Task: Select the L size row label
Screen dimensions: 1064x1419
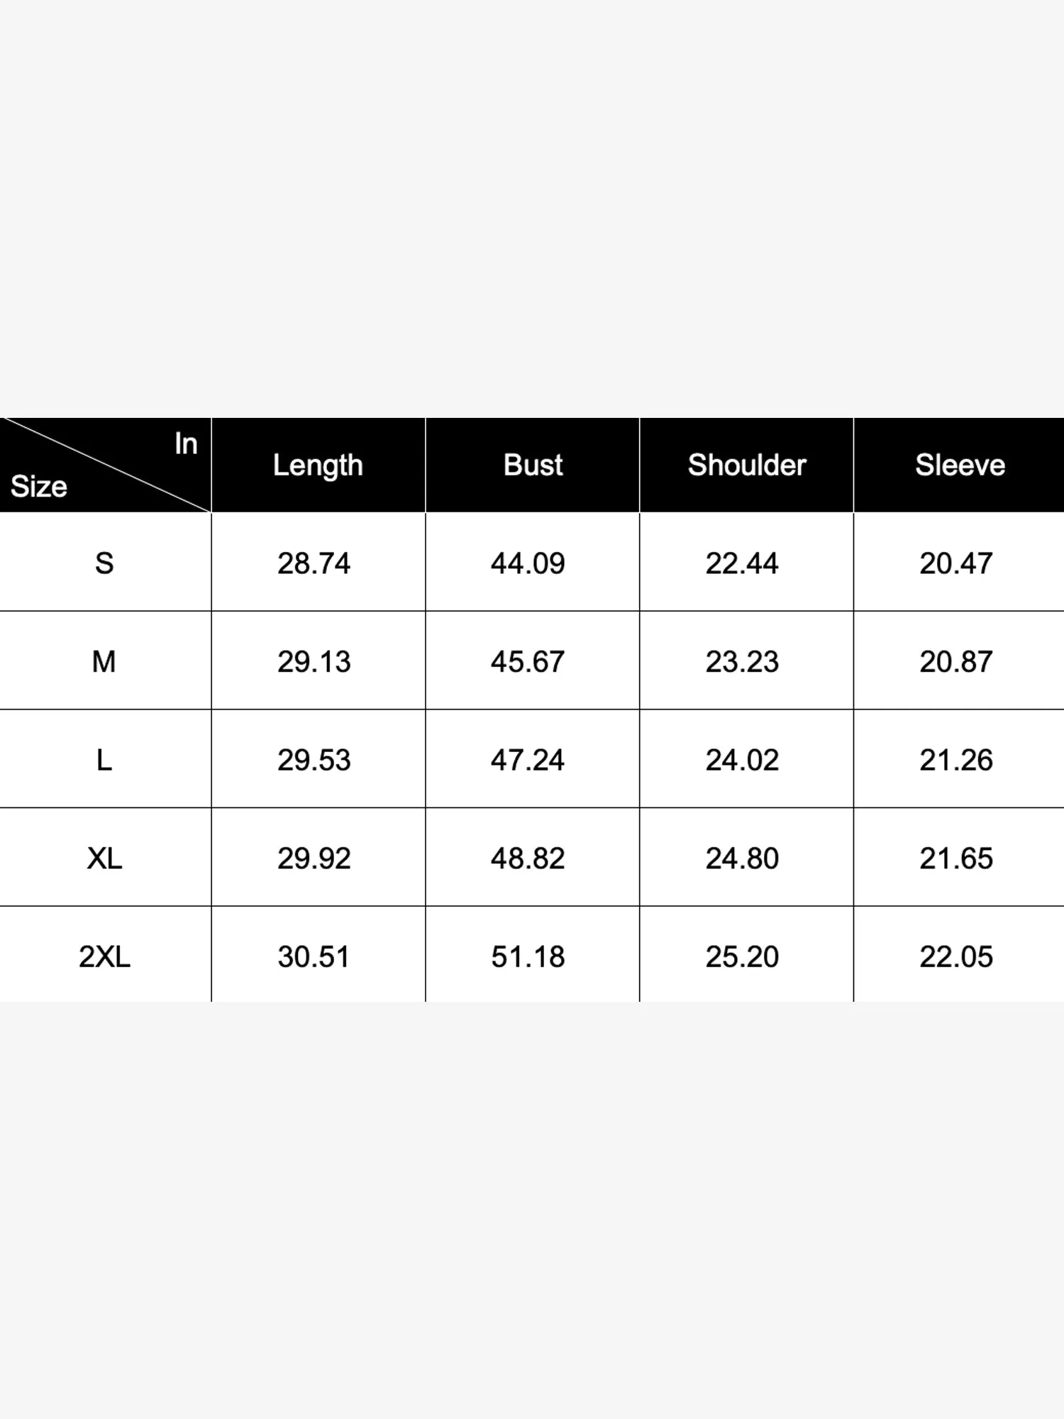Action: 104,760
